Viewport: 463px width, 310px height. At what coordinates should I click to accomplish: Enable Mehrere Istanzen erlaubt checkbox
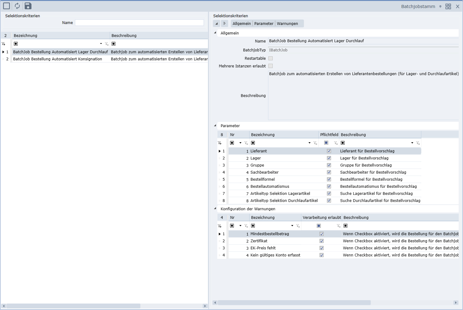click(x=271, y=66)
